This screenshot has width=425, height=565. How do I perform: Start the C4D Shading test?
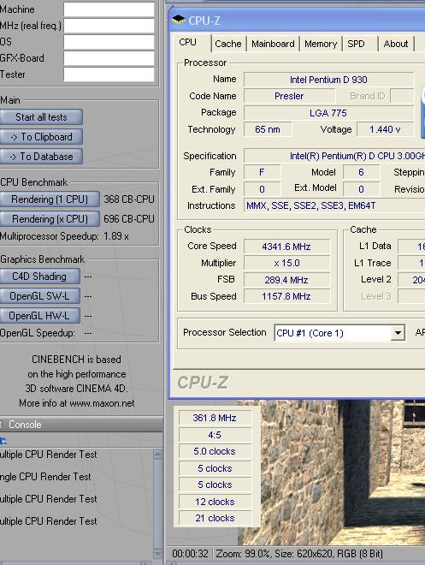coord(39,277)
